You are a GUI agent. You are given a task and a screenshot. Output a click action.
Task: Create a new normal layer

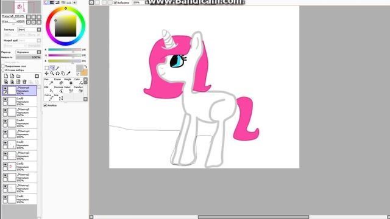6,76
